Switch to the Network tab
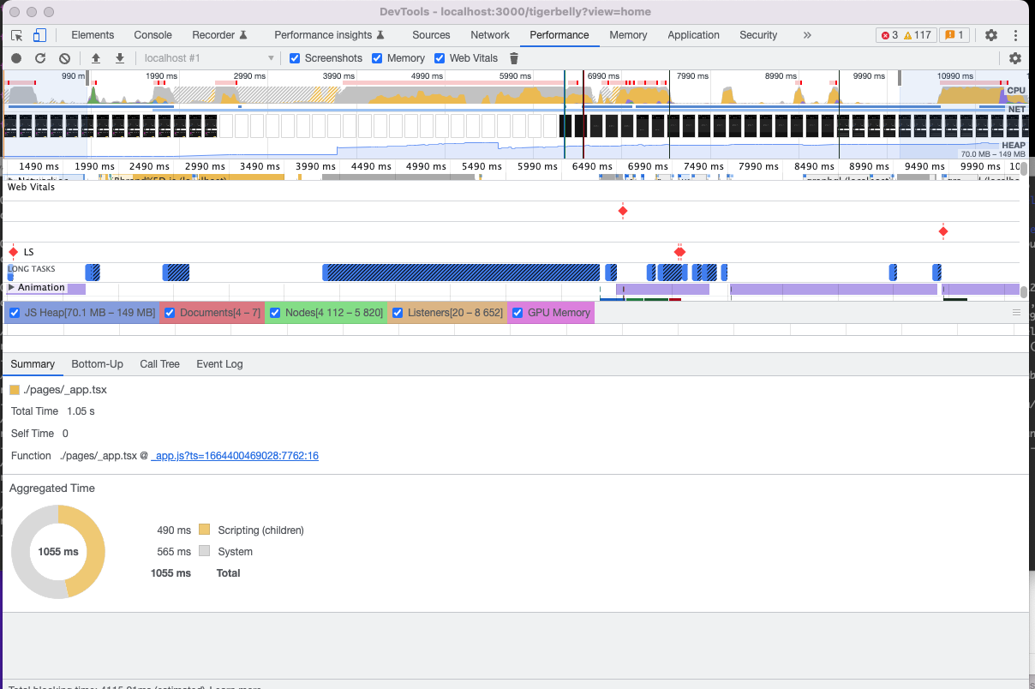Screen dimensions: 1035x689 pyautogui.click(x=490, y=35)
